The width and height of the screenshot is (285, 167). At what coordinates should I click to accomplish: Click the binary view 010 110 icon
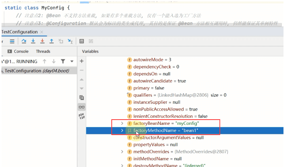tap(82, 116)
